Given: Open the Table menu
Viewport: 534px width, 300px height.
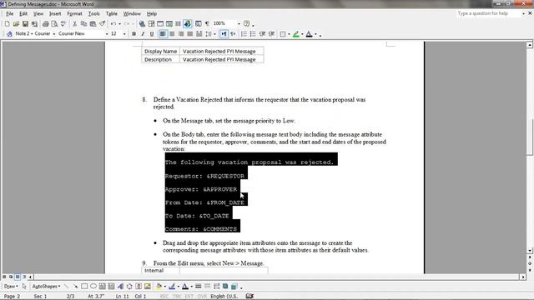Looking at the screenshot, I should [x=111, y=13].
